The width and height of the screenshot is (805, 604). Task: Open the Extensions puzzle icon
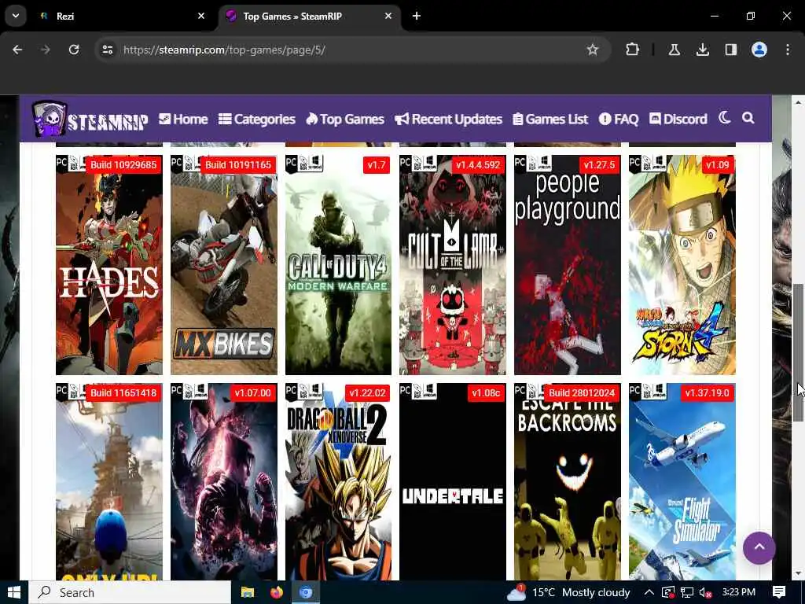point(633,50)
